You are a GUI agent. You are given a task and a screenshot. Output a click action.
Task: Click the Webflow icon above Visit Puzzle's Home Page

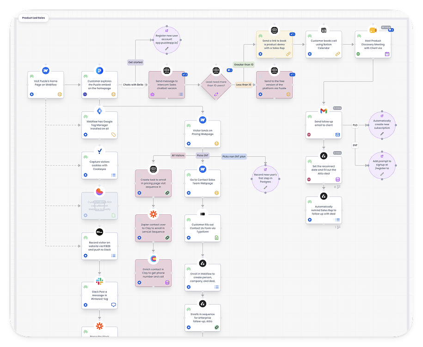46,71
